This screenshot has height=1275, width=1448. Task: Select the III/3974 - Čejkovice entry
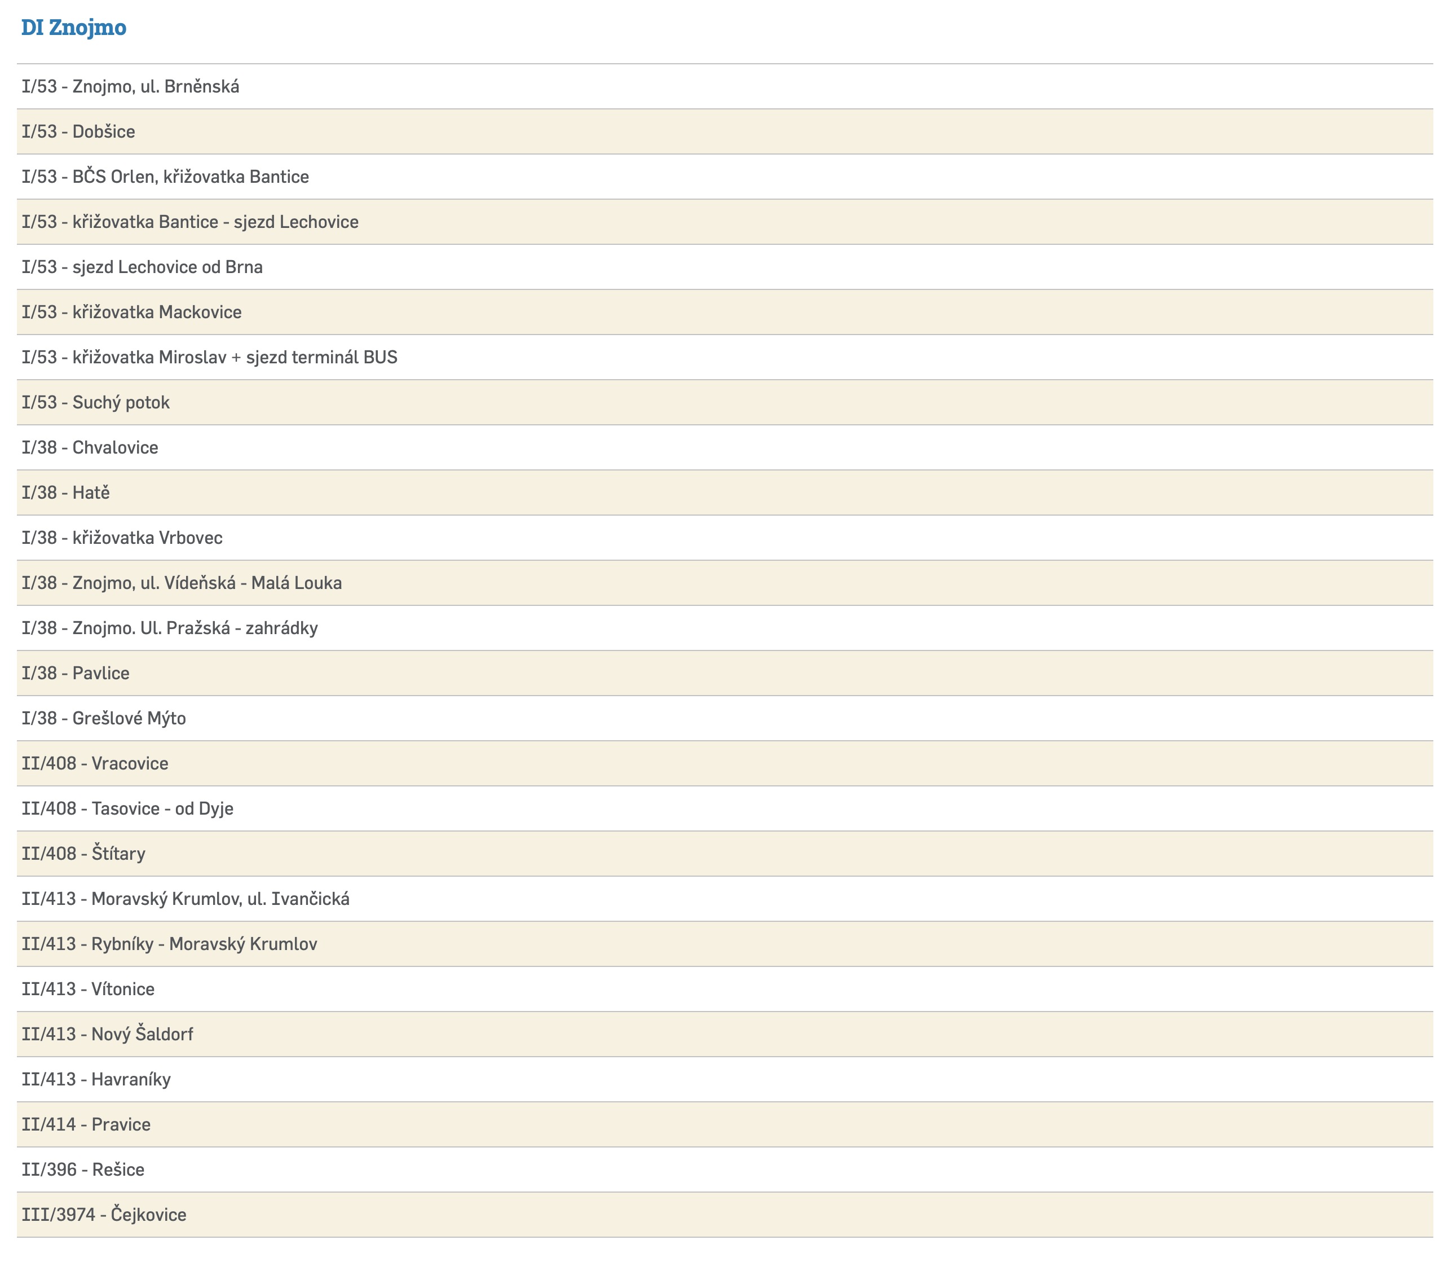pyautogui.click(x=104, y=1215)
